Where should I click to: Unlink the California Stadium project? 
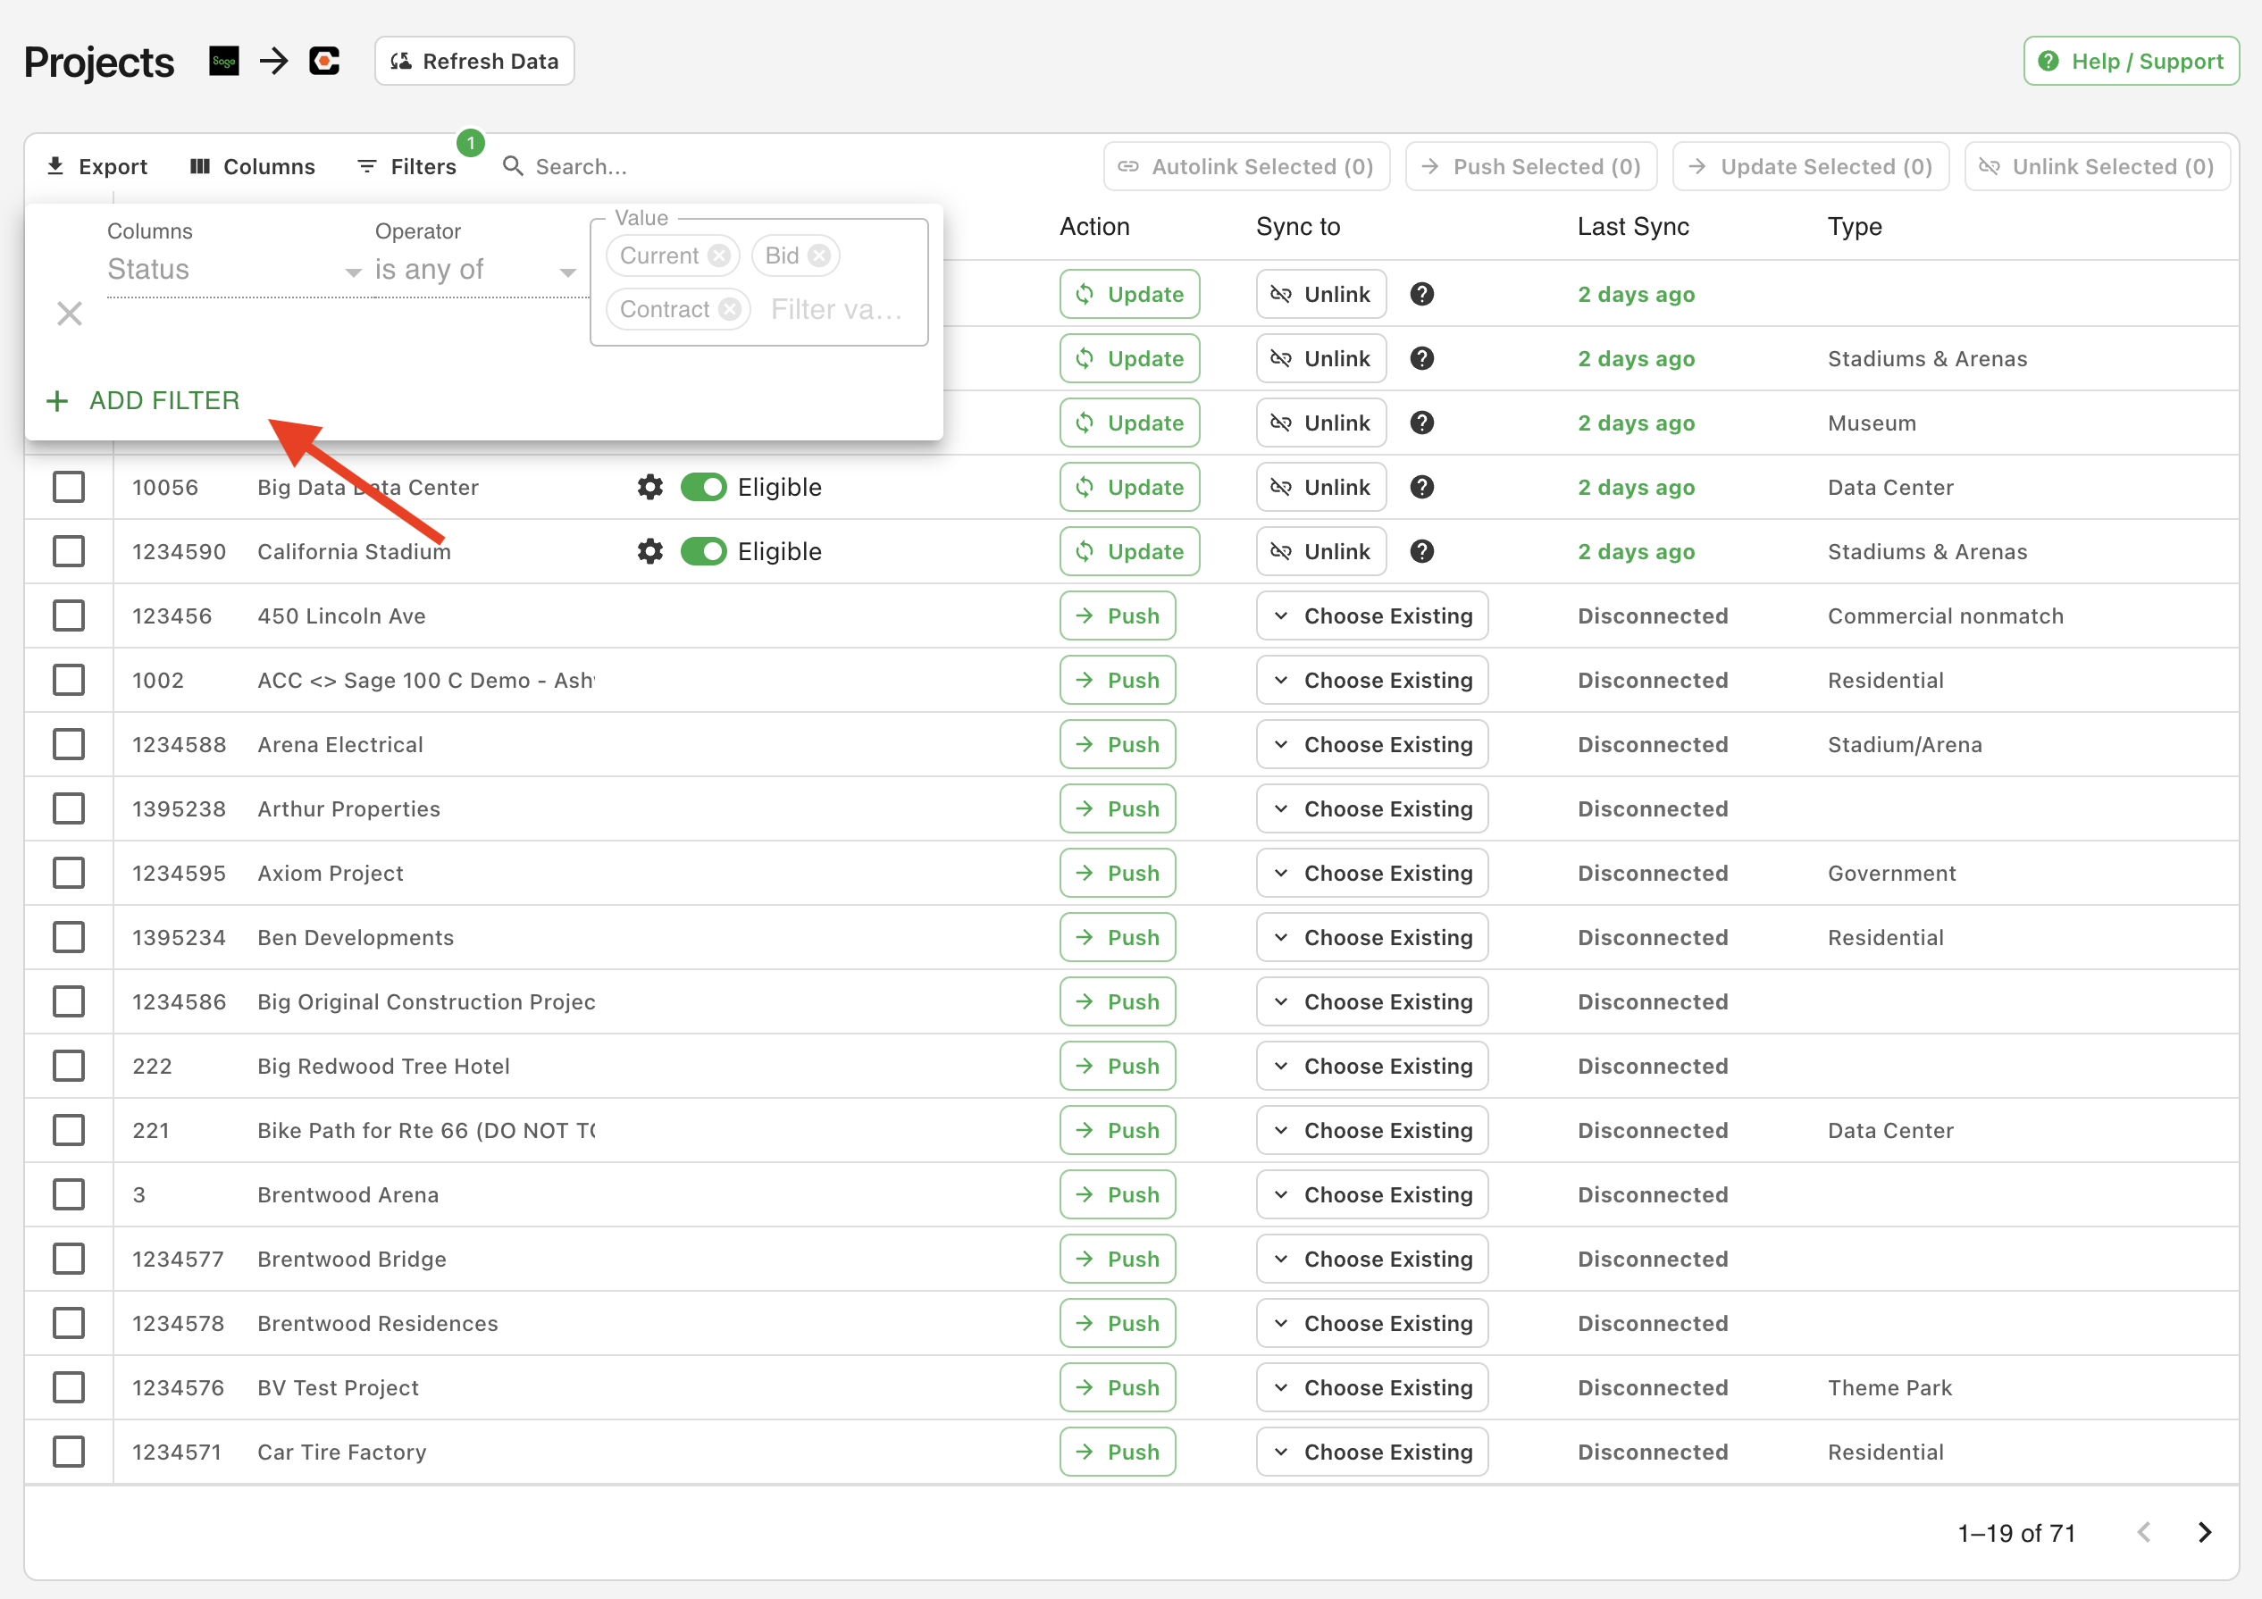click(x=1320, y=551)
